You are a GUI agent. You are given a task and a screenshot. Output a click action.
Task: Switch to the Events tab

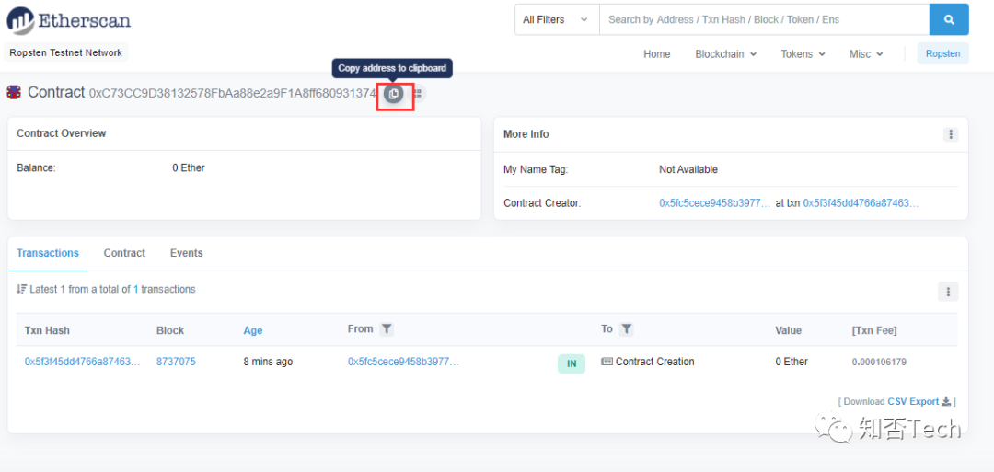pos(186,253)
